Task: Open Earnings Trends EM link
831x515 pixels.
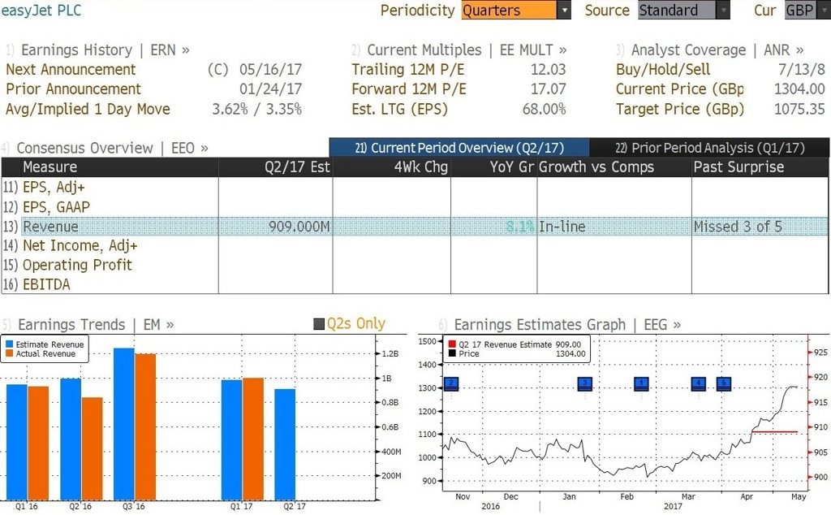Action: coord(96,325)
